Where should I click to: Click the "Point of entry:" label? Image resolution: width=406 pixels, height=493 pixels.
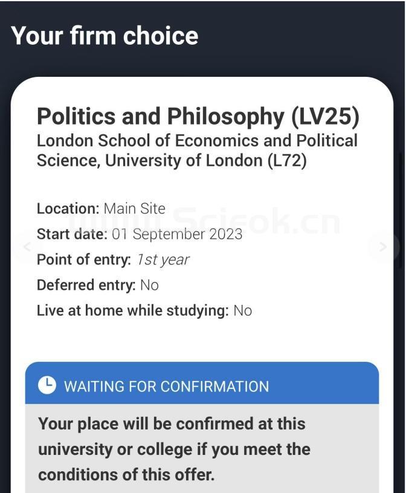83,260
